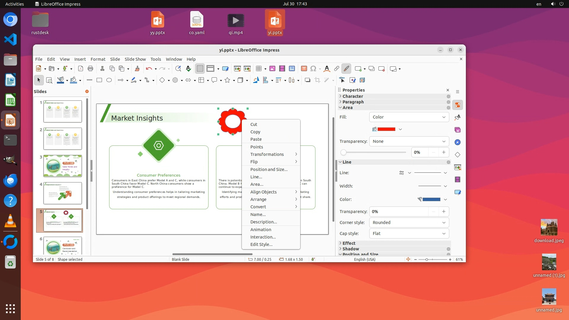Image resolution: width=569 pixels, height=320 pixels.
Task: Open the Fill type Color dropdown
Action: coord(409,117)
